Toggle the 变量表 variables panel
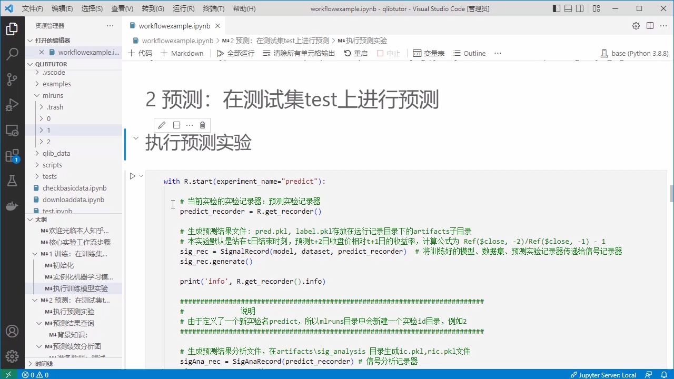674x379 pixels. click(x=429, y=53)
